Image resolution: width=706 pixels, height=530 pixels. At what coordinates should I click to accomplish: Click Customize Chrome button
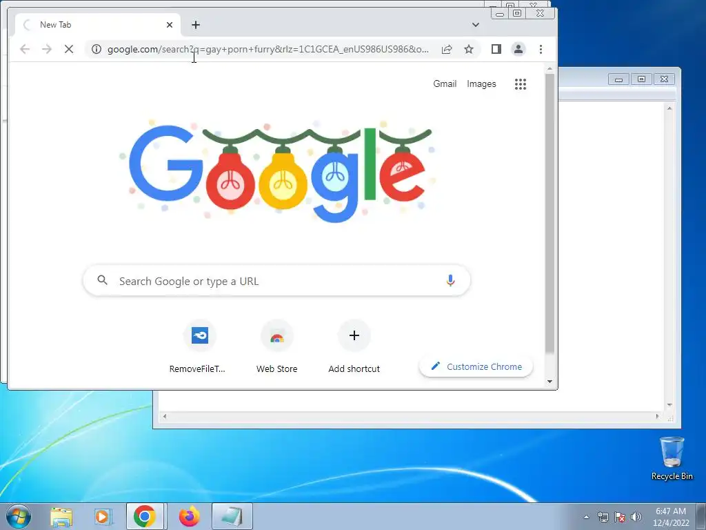[x=476, y=366]
